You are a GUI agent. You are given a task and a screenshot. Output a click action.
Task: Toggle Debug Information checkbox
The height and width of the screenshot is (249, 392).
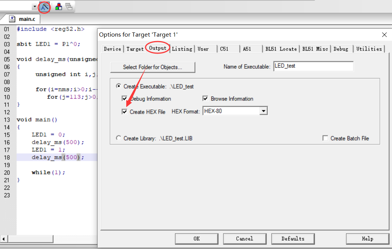pos(124,98)
